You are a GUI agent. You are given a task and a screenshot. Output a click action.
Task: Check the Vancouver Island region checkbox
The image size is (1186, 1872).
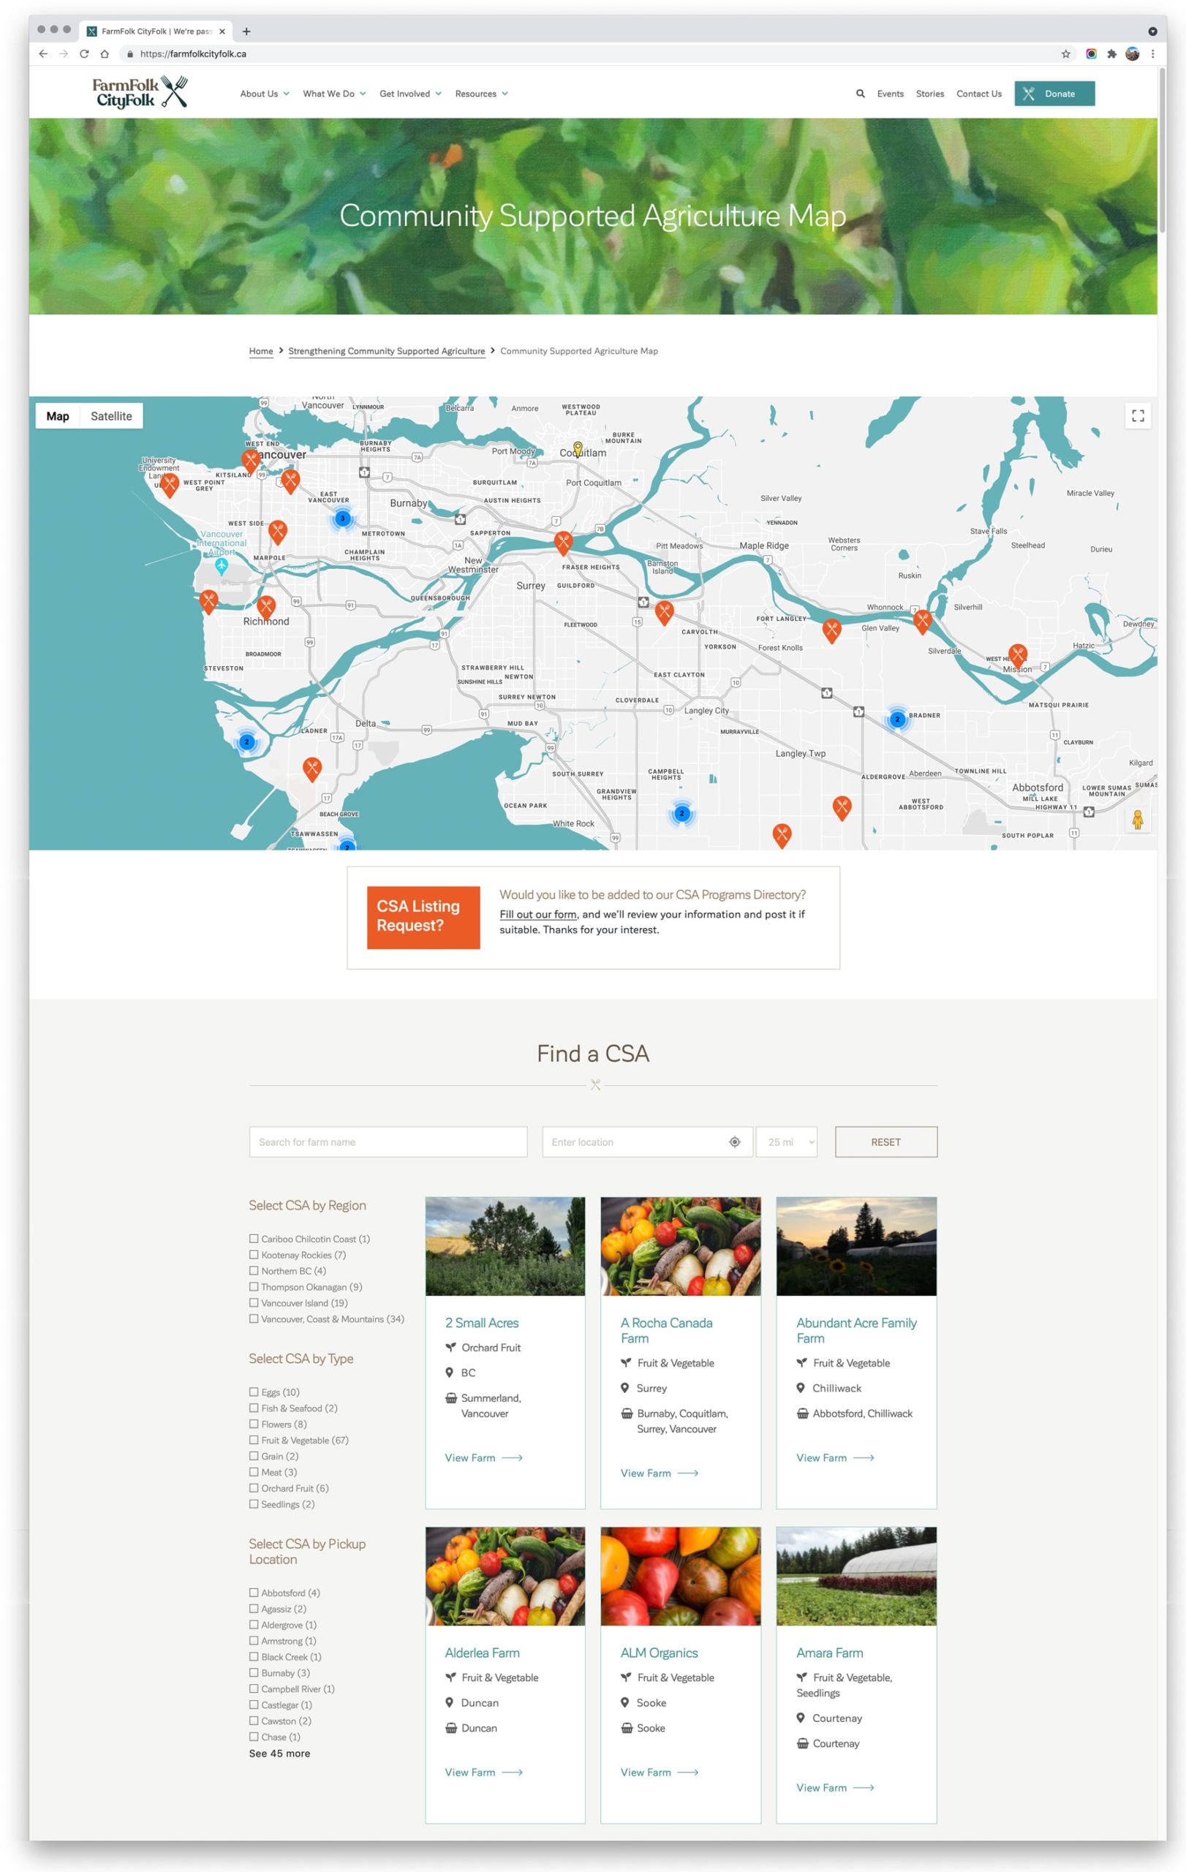(x=254, y=1303)
